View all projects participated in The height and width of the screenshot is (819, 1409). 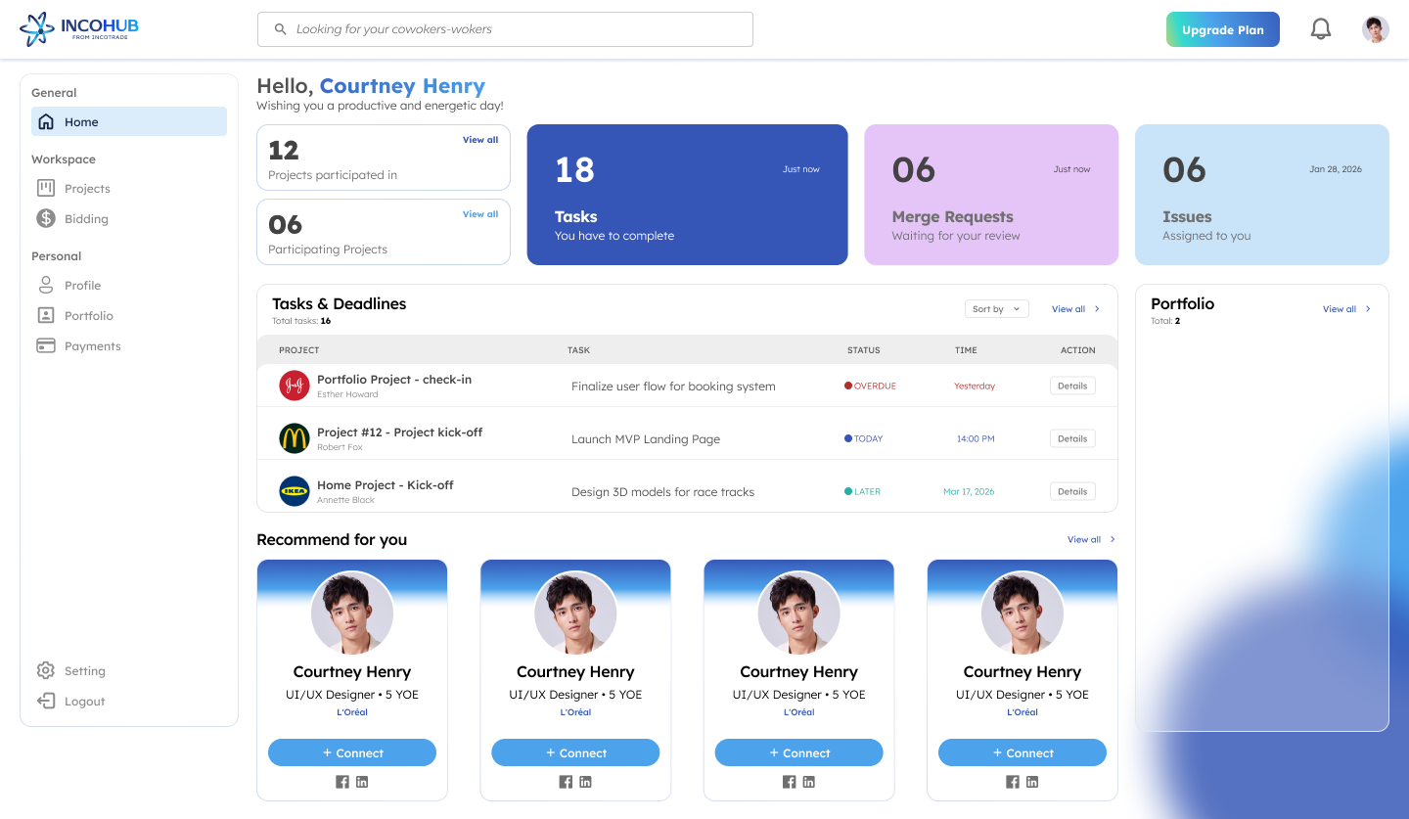(480, 140)
